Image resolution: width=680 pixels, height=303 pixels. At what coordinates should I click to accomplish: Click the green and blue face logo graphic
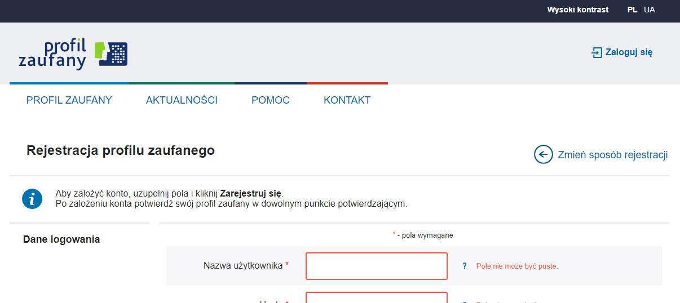point(111,54)
